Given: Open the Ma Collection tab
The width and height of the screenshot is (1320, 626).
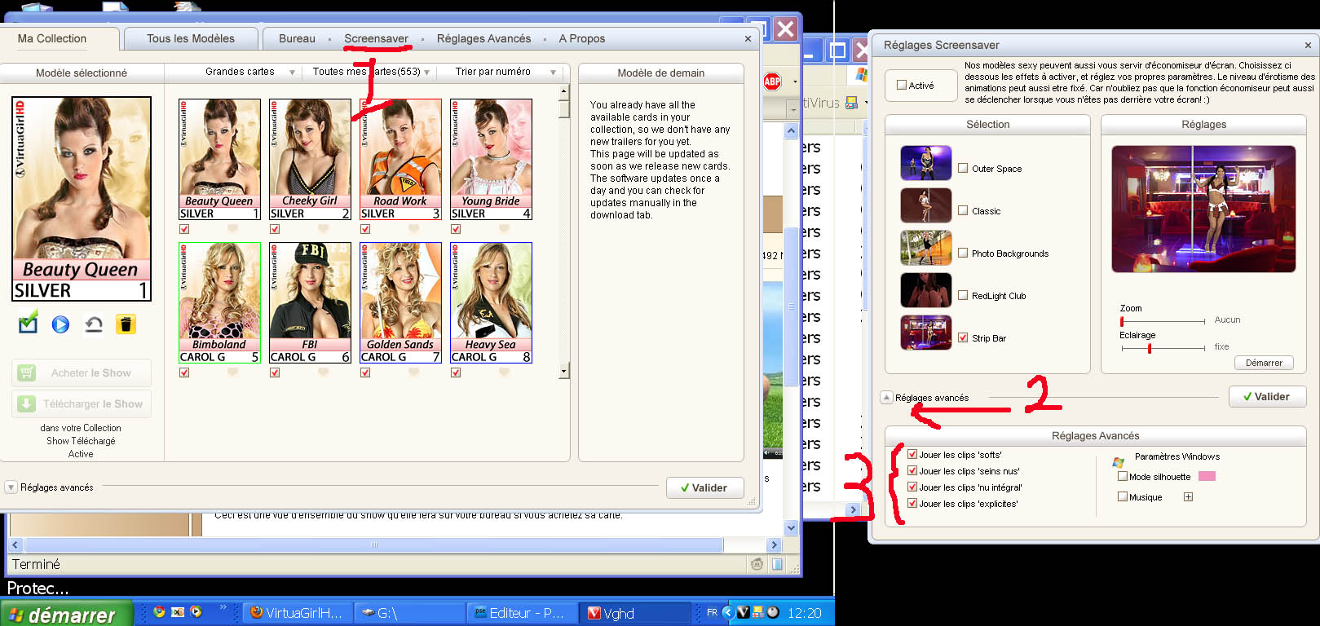Looking at the screenshot, I should point(52,38).
